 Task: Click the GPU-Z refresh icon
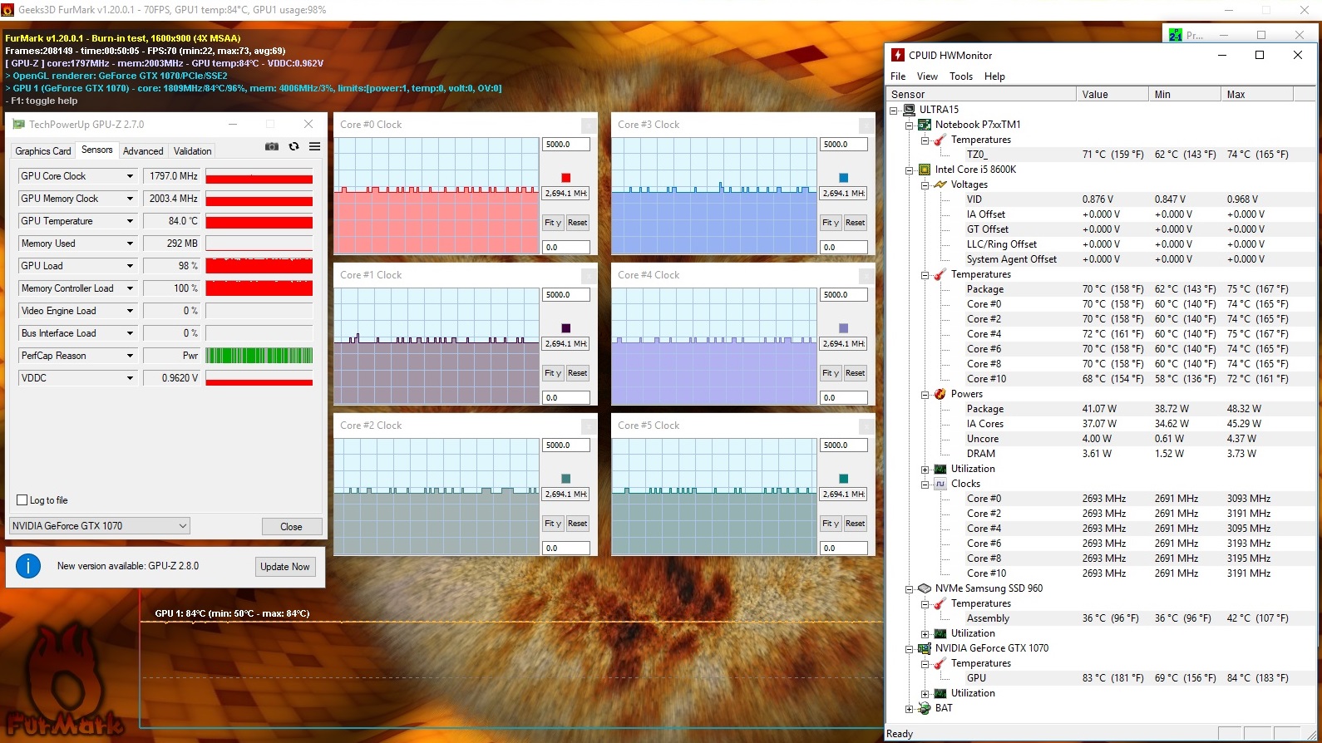click(294, 146)
